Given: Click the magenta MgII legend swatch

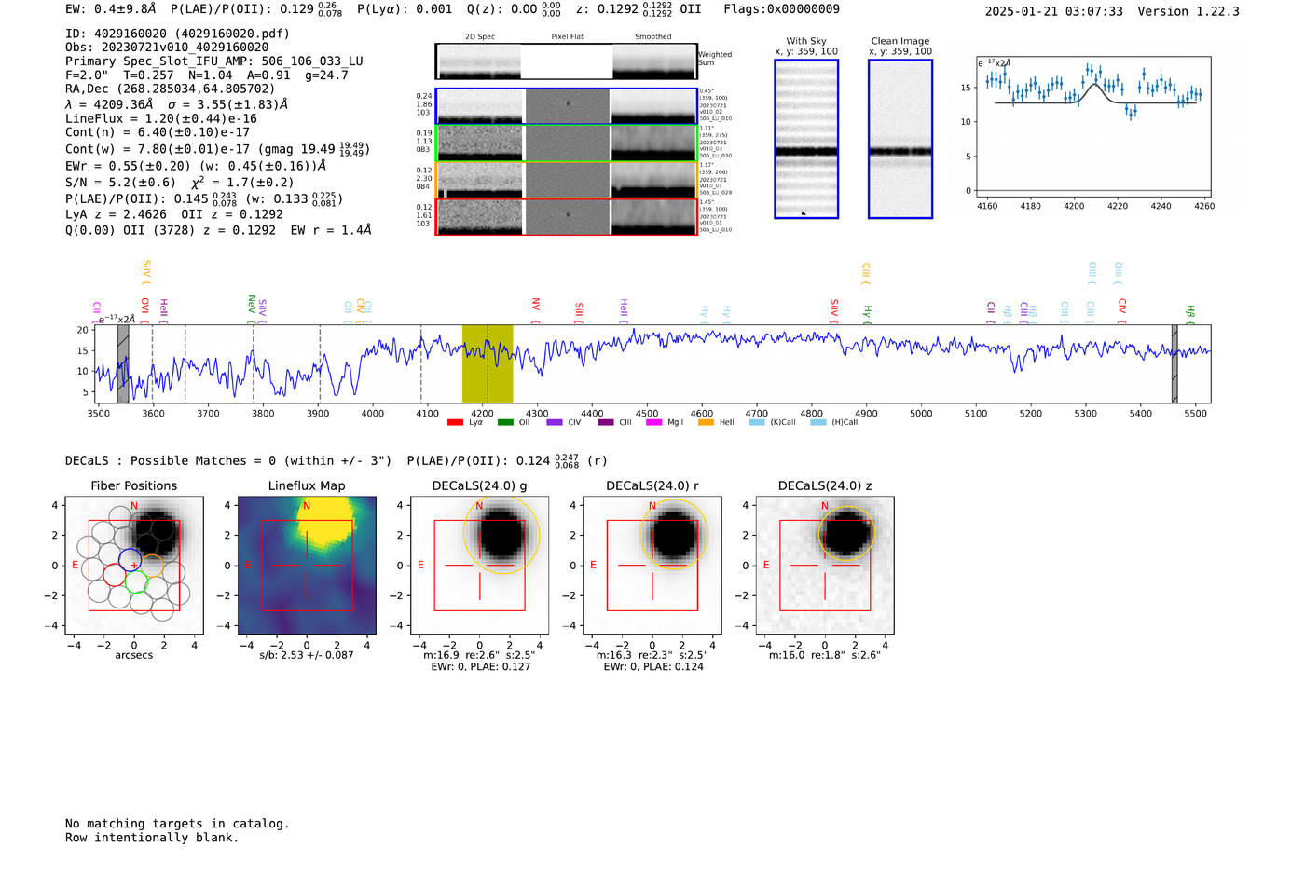Looking at the screenshot, I should pyautogui.click(x=654, y=422).
